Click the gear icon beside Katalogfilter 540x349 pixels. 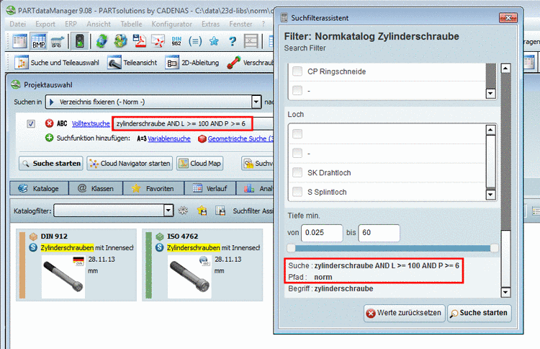(183, 211)
